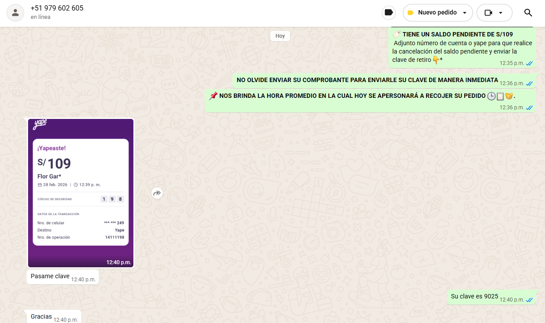Click forward icon beside Yape receipt
This screenshot has width=545, height=323.
tap(157, 193)
